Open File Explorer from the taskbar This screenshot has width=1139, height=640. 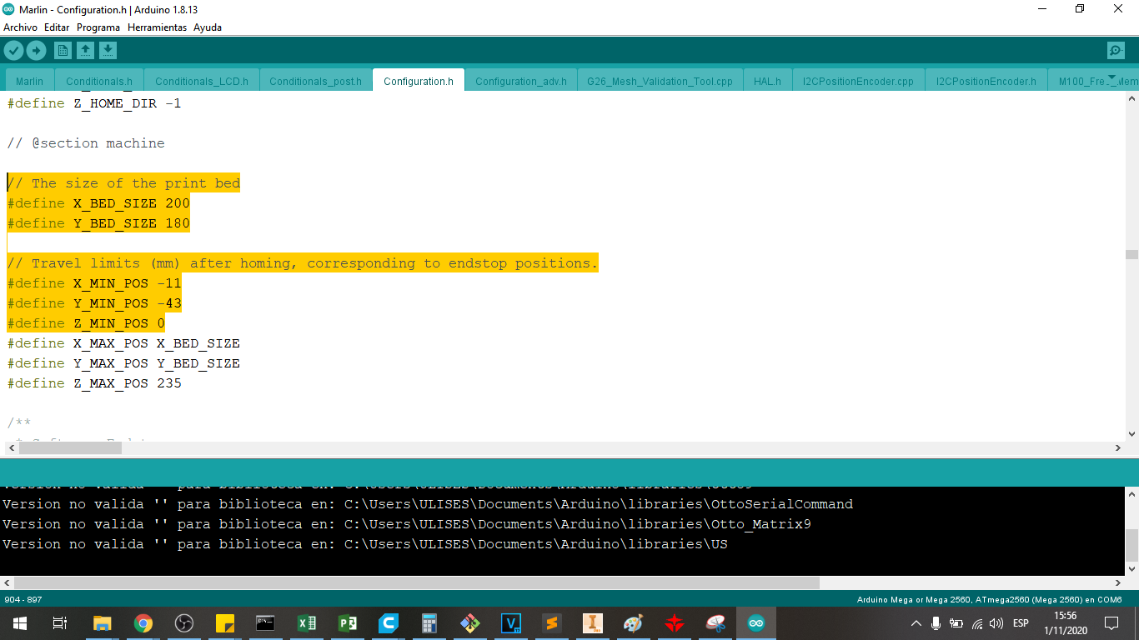102,623
